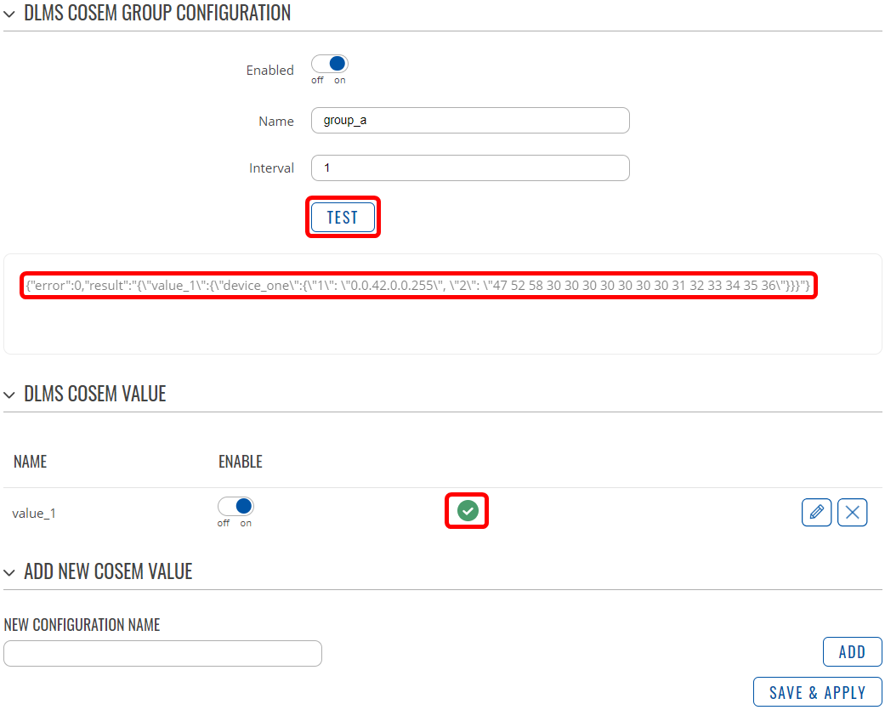Click the ADD button
This screenshot has width=885, height=710.
point(852,652)
